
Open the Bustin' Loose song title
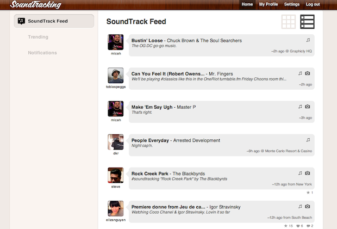coord(148,40)
